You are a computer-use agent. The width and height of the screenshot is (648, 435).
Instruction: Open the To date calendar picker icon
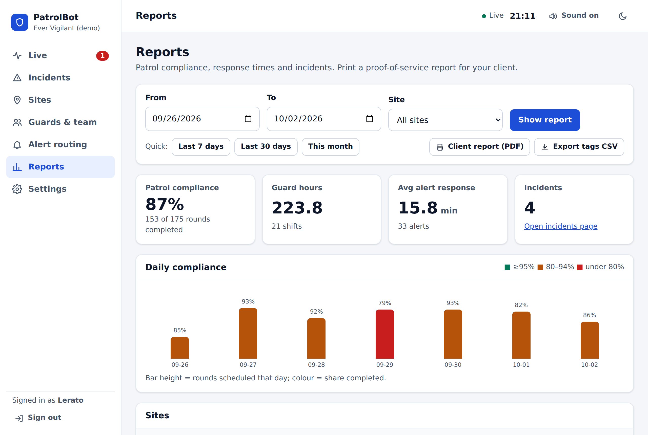[369, 119]
